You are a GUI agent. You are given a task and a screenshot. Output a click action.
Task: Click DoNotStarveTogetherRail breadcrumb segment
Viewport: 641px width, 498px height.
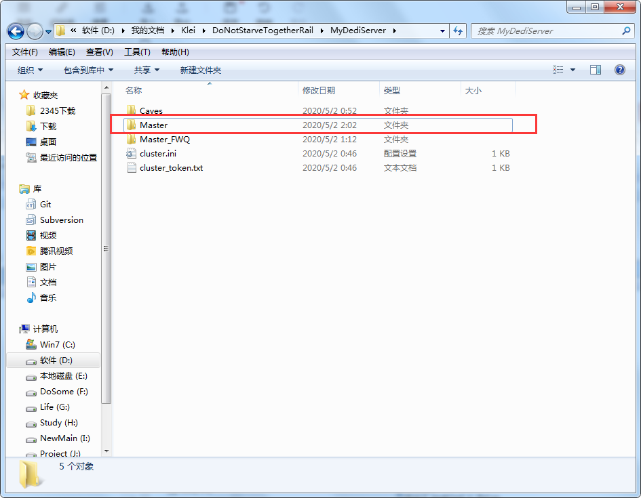263,30
